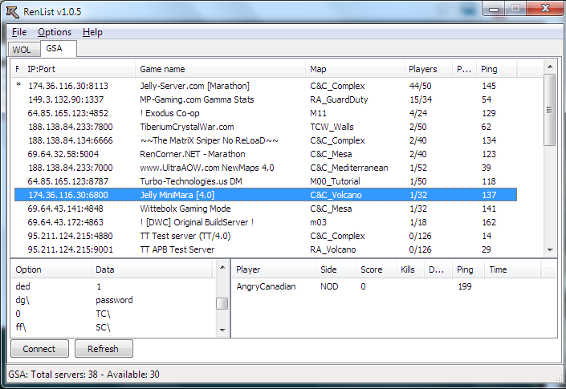Screen dimensions: 566x389
Task: Select the GSA tab
Action: 55,49
